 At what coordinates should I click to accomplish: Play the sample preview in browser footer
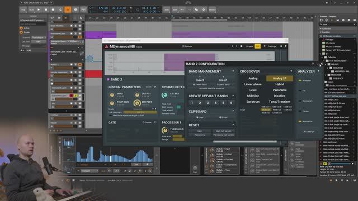coord(352,164)
